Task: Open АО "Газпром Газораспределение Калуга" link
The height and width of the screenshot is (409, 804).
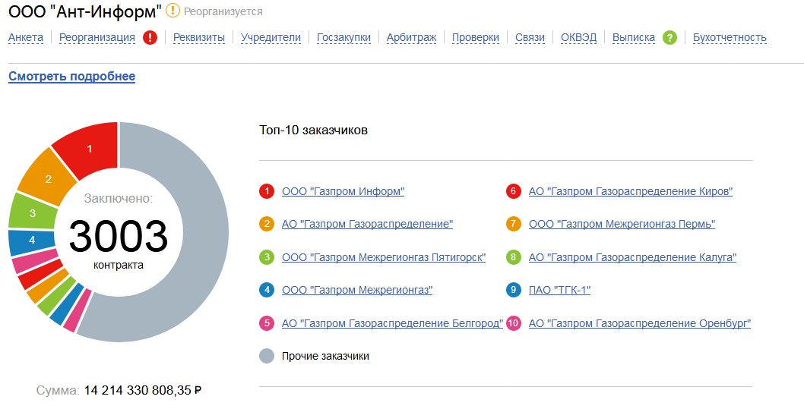Action: pyautogui.click(x=632, y=257)
